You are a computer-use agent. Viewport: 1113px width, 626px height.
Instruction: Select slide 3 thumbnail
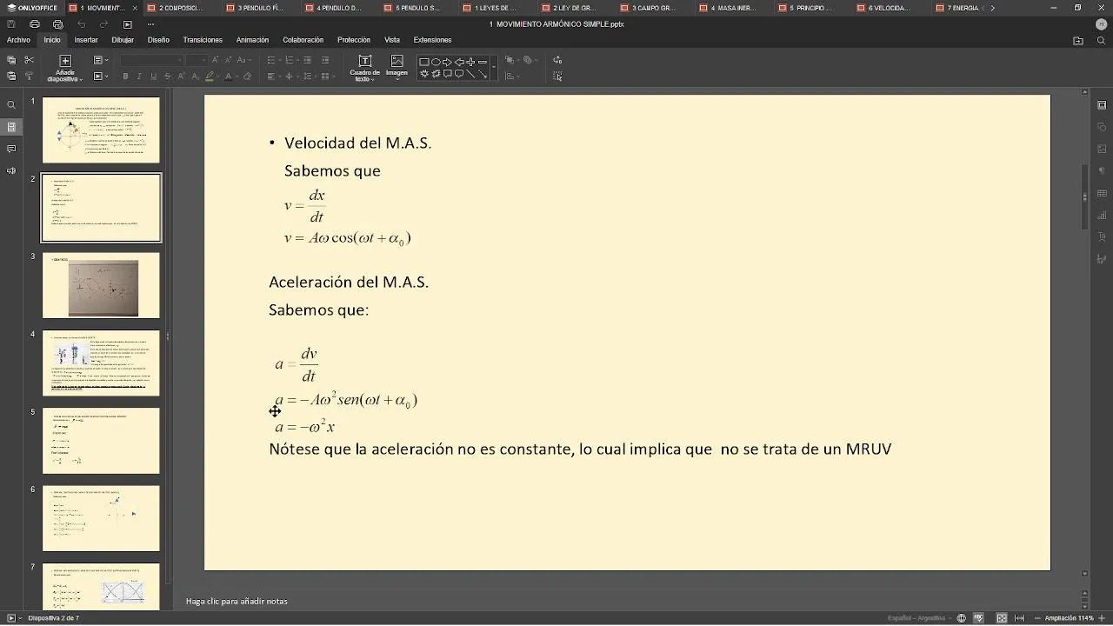point(101,285)
